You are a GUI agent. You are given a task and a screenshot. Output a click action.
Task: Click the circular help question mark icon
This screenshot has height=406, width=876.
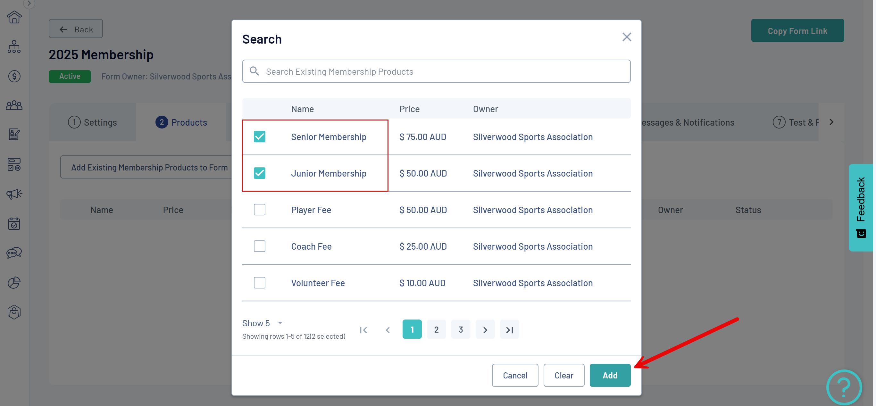(x=844, y=387)
